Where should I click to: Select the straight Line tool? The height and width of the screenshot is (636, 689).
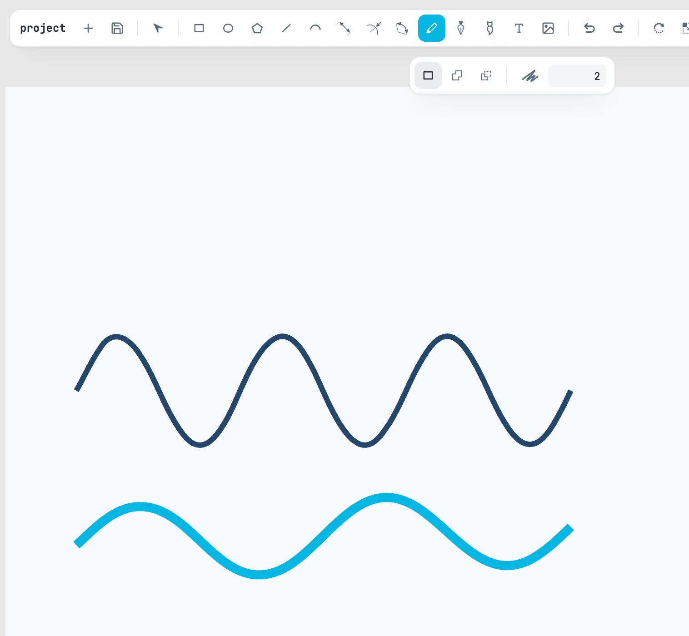(x=286, y=28)
